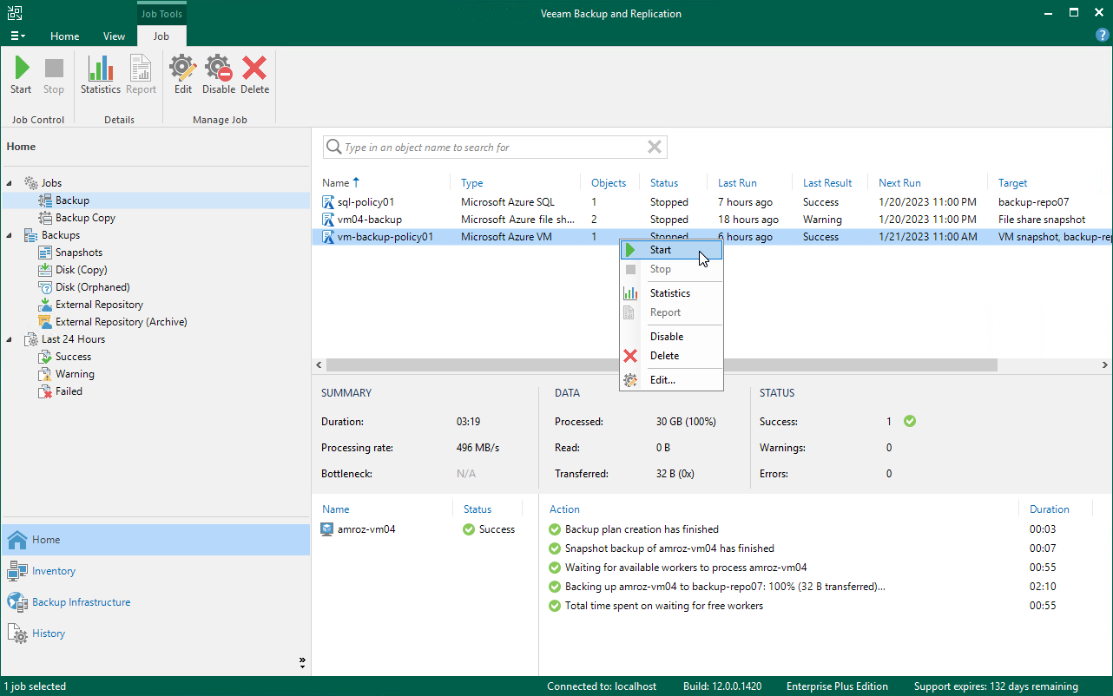Choose Delete in the context menu
The image size is (1113, 696).
pos(665,356)
